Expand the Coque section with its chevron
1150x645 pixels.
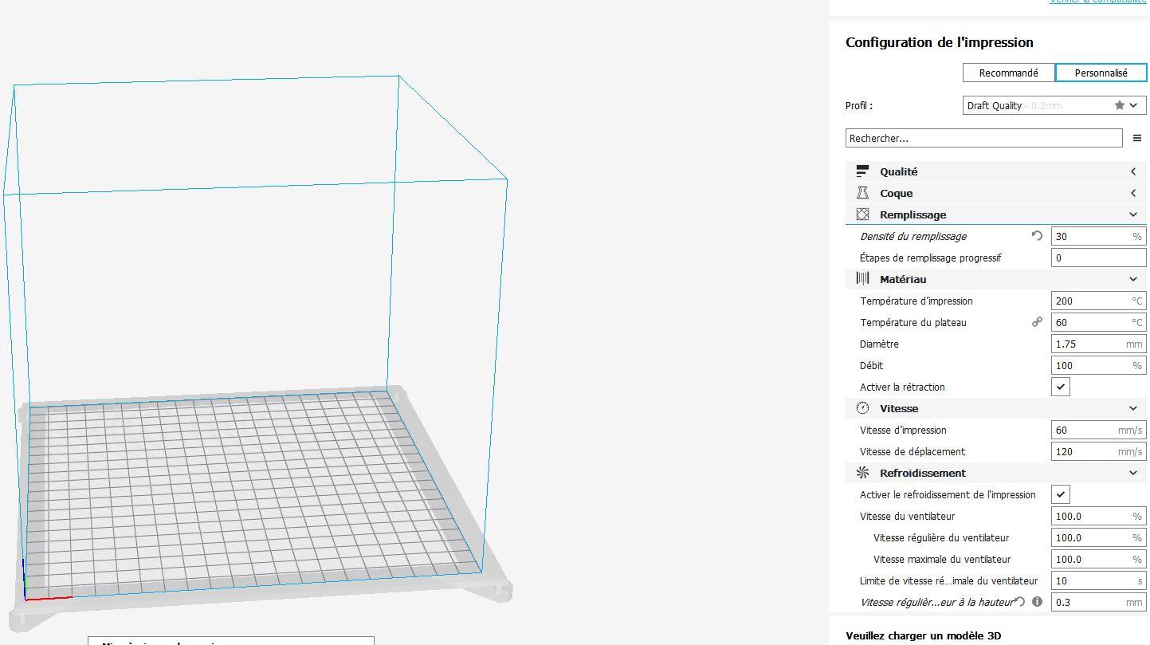click(x=1133, y=193)
